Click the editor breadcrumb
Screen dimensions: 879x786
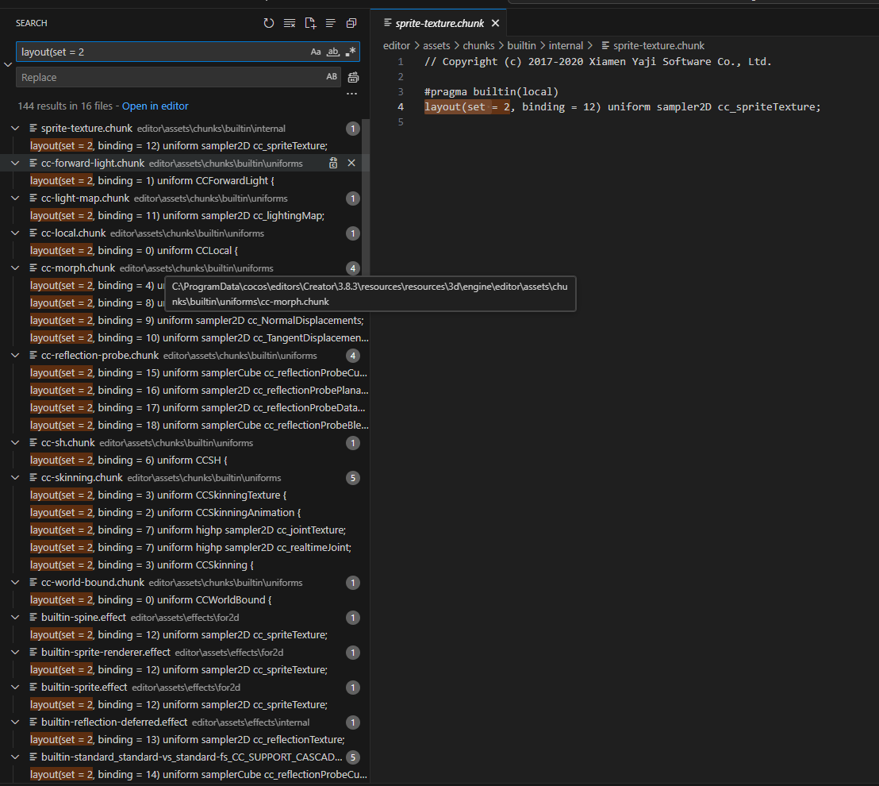(397, 45)
